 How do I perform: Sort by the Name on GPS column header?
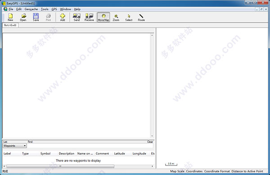coord(85,153)
